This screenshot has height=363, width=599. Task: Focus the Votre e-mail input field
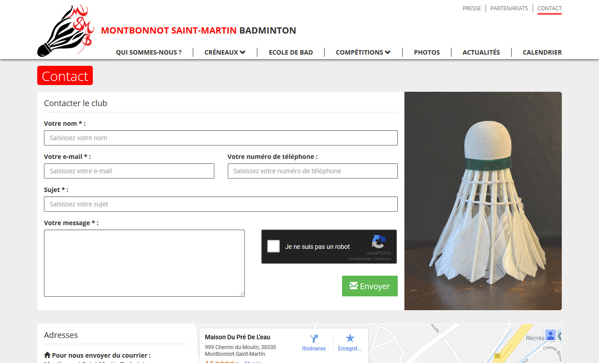(129, 171)
